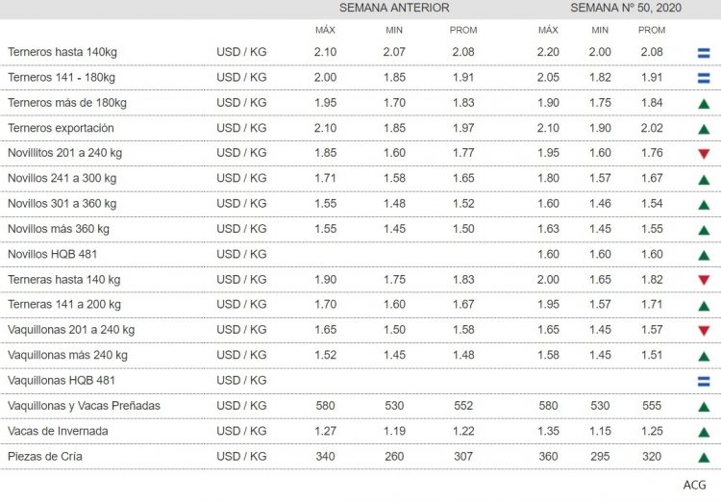Viewport: 721px width, 502px height.
Task: Click the red down arrow for Terneras hasta 140 kg
Action: 703,280
